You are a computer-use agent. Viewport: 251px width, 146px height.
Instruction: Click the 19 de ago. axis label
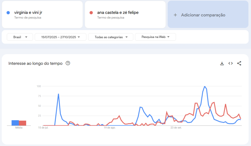pyautogui.click(x=110, y=128)
